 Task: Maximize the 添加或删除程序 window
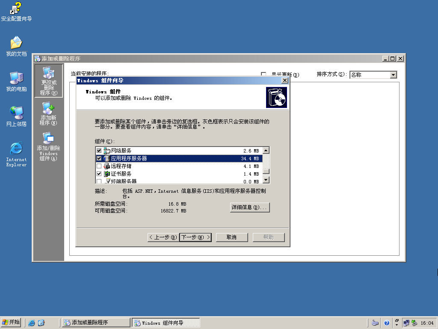pyautogui.click(x=393, y=58)
